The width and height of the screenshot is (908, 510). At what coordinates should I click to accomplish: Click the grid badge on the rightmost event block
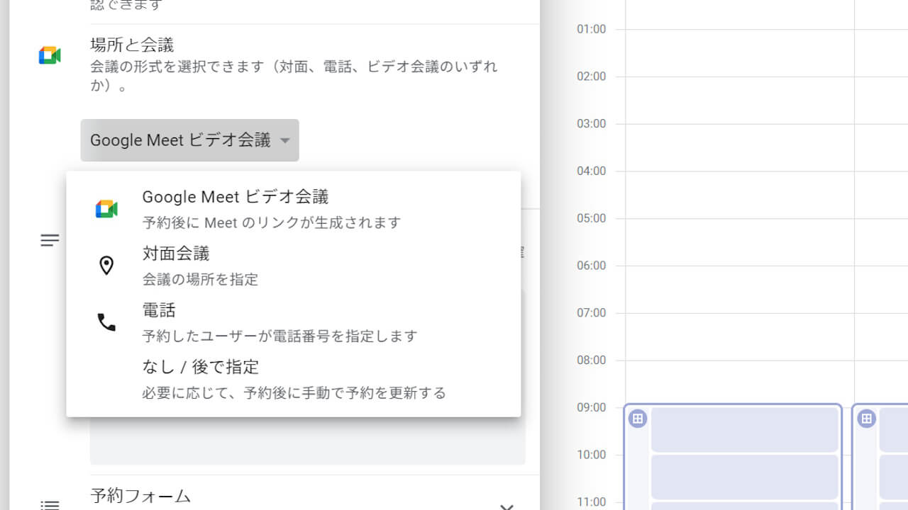866,419
